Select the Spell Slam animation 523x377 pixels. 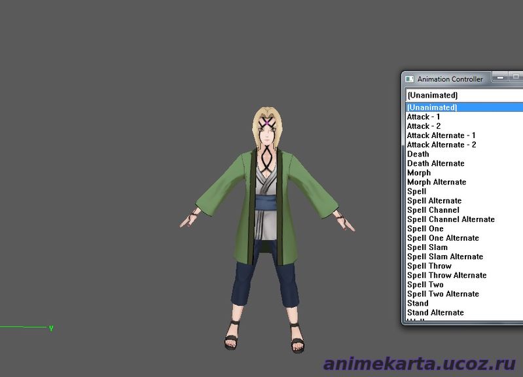click(x=464, y=247)
